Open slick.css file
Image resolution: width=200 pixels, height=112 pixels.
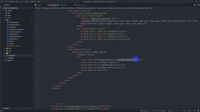click(x=12, y=41)
